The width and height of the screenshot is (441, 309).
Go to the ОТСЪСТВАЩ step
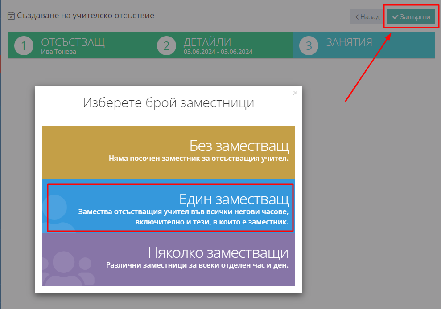coord(73,42)
